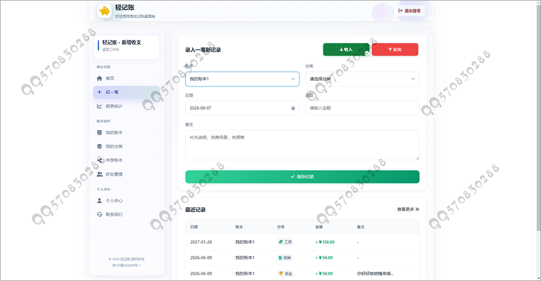
Task: Click the 京ICP备 footer link
Action: [126, 265]
